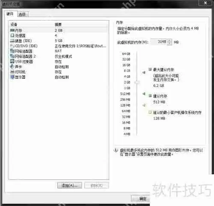Click the memory size input field showing 2048

click(159, 42)
